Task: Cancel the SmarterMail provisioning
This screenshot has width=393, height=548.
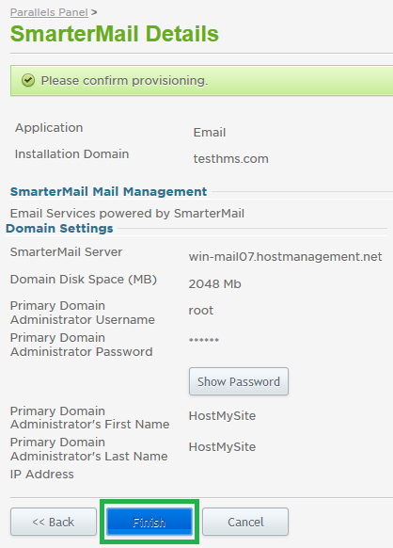Action: tap(245, 522)
